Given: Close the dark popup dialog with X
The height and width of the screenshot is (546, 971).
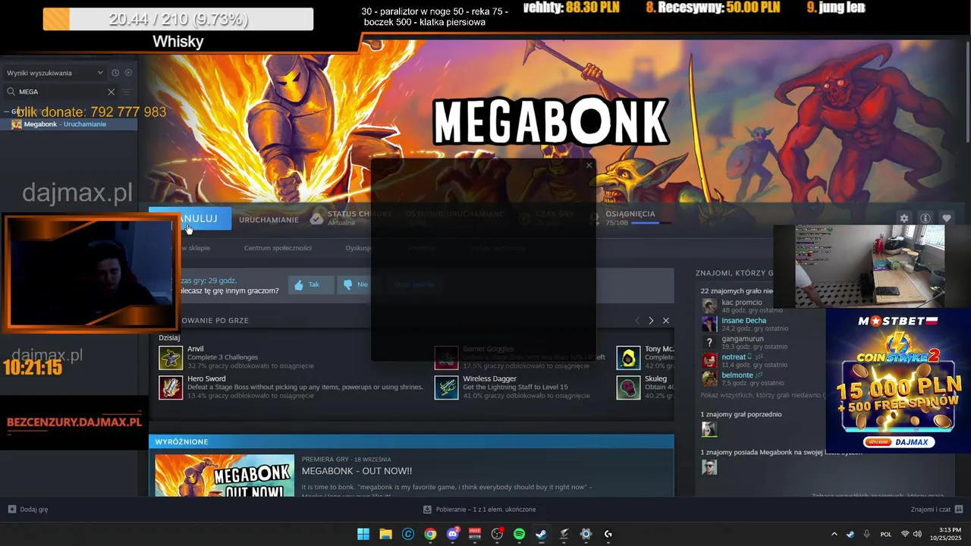Looking at the screenshot, I should pyautogui.click(x=589, y=165).
